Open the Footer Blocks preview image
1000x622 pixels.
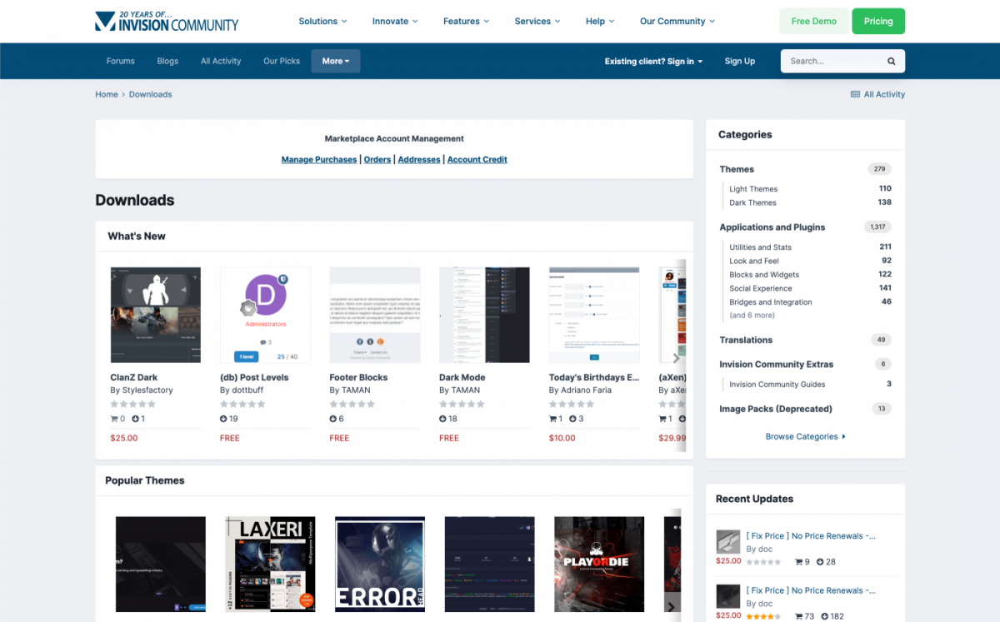click(x=375, y=315)
